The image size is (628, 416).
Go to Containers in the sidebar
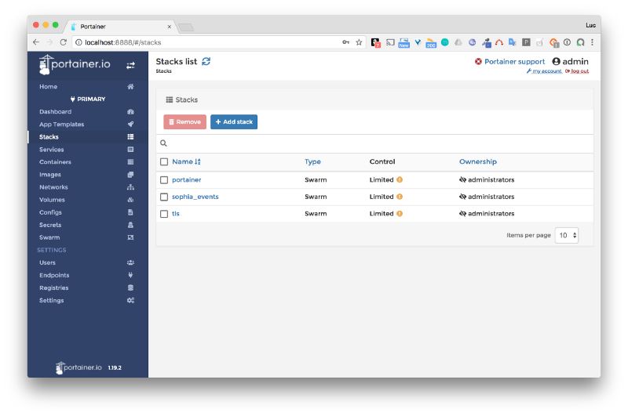point(55,162)
